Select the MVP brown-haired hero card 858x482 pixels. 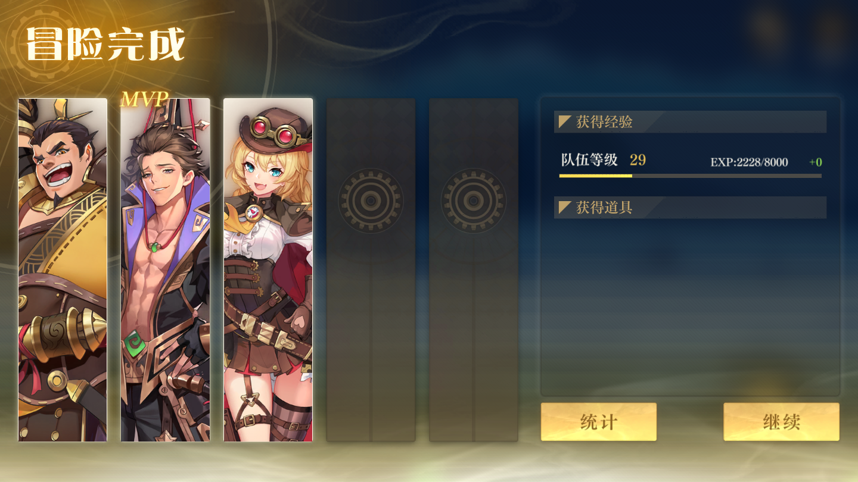166,270
